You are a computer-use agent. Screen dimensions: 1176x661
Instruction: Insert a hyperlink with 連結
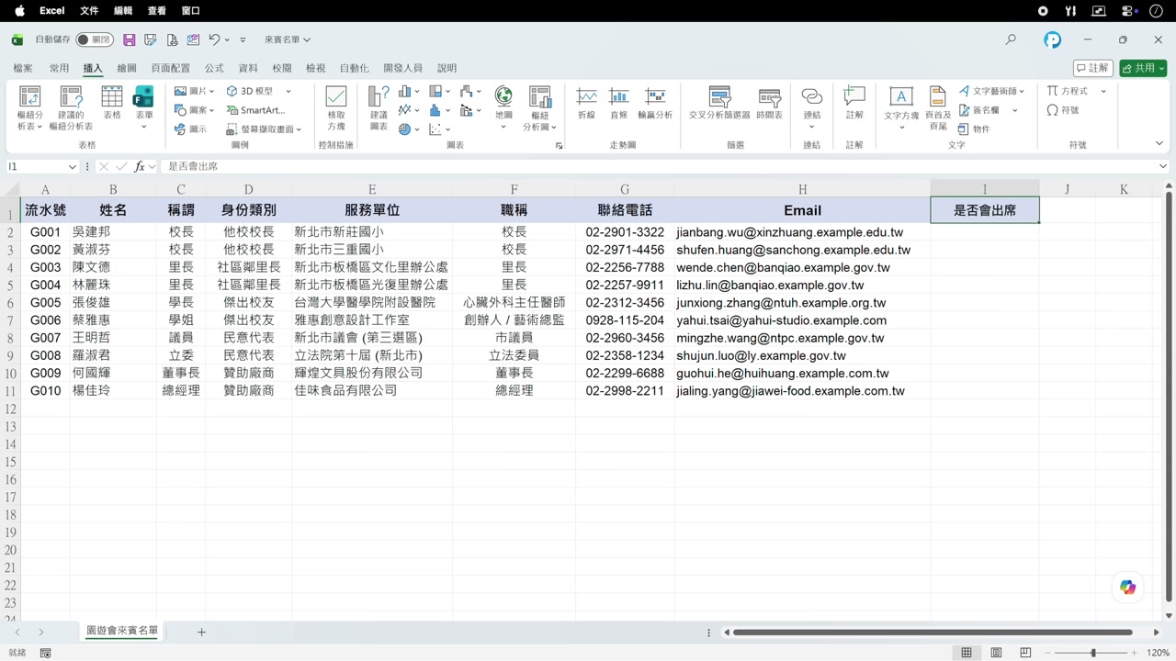[x=811, y=108]
